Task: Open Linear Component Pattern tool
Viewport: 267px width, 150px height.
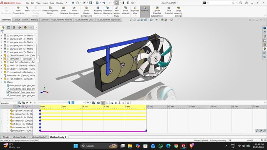Action: [x=50, y=10]
